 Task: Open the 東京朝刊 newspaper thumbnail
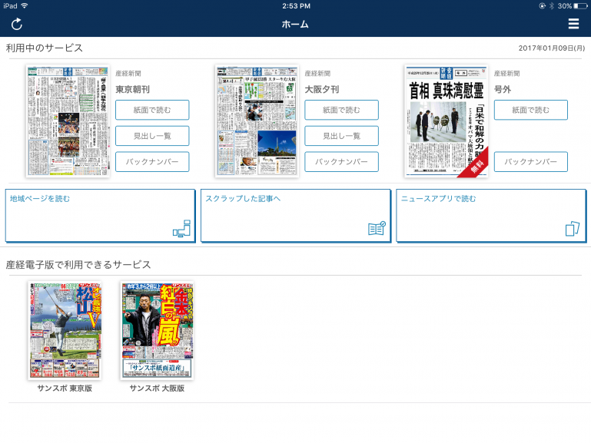pyautogui.click(x=68, y=121)
